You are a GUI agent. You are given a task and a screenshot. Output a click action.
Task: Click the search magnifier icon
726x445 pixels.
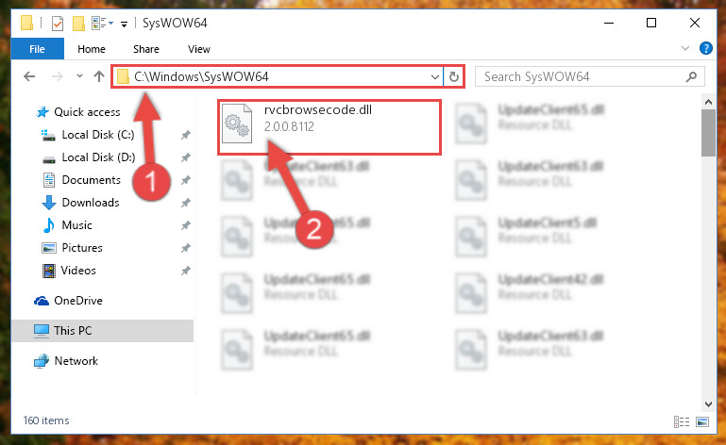tap(691, 76)
